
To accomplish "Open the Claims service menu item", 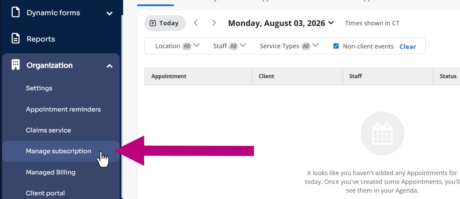I will click(48, 130).
